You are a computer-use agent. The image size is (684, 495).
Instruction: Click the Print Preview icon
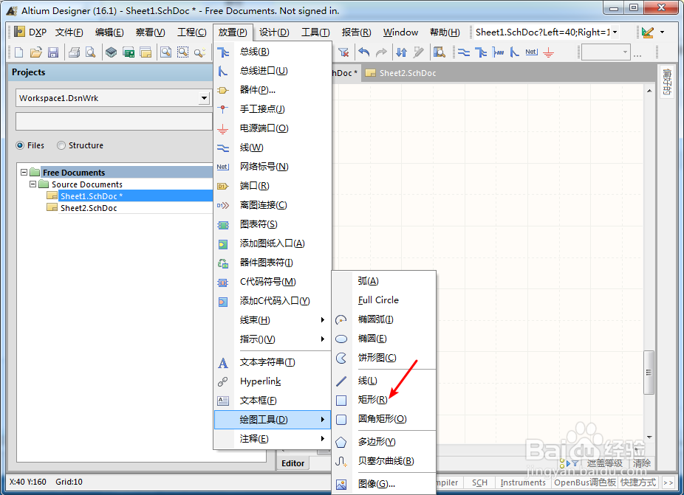tap(90, 52)
